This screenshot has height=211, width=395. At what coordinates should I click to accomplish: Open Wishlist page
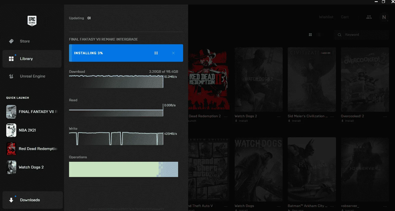tap(326, 17)
